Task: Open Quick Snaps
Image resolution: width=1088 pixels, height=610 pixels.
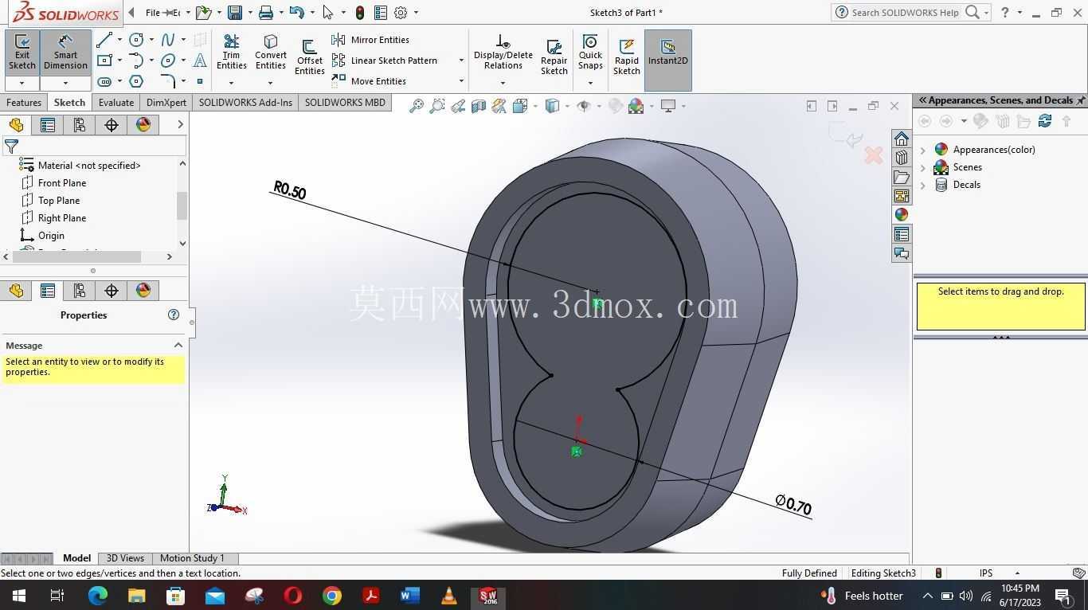Action: pos(590,53)
